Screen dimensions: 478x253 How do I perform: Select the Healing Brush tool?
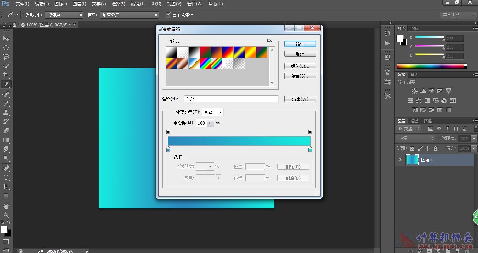pos(6,94)
